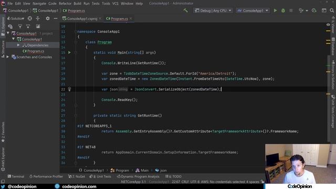Open Solution panel gear settings

[x=48, y=19]
